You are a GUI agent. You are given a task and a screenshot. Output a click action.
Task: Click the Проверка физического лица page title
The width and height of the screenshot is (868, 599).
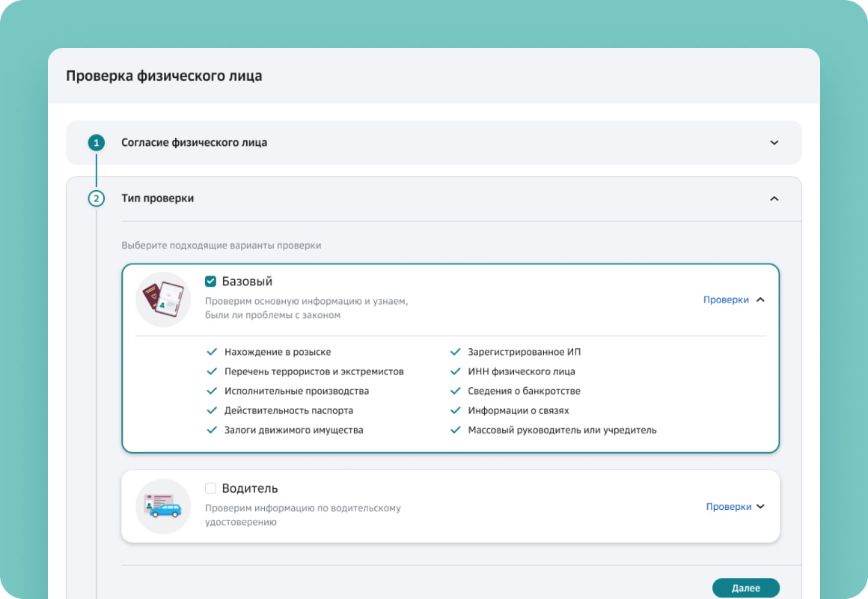[x=164, y=76]
